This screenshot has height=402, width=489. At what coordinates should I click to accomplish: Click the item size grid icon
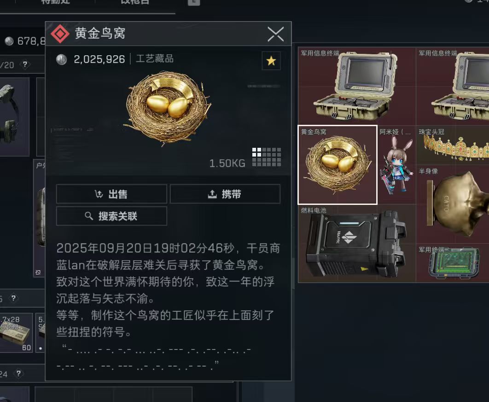(267, 157)
